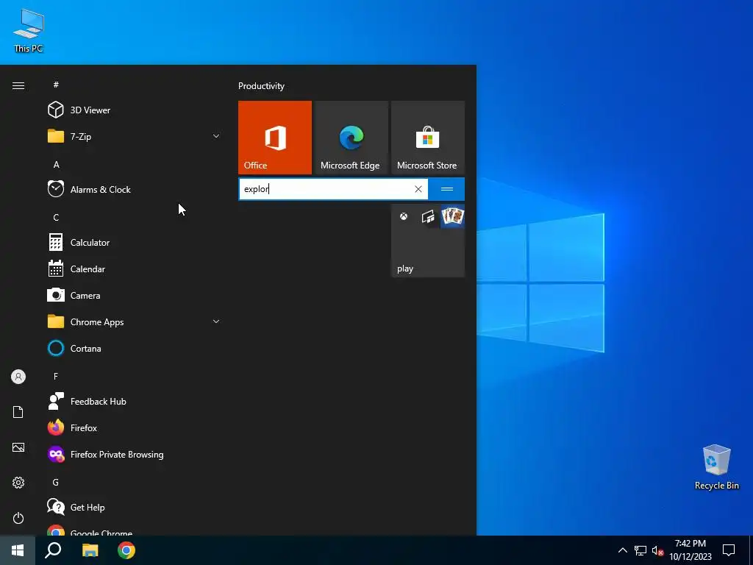Viewport: 753px width, 565px height.
Task: Launch Google Chrome from the app list
Action: click(135, 530)
